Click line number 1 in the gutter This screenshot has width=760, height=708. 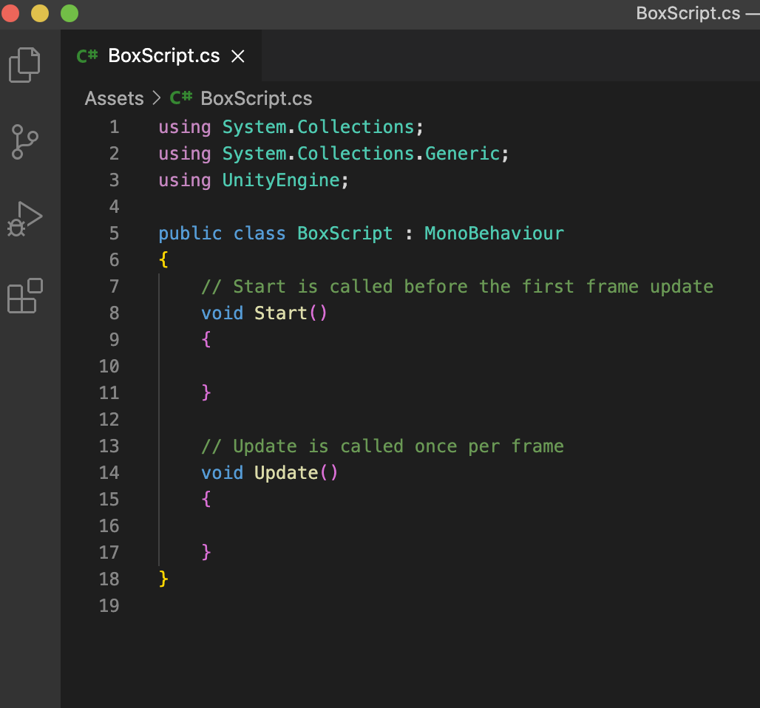click(x=114, y=127)
